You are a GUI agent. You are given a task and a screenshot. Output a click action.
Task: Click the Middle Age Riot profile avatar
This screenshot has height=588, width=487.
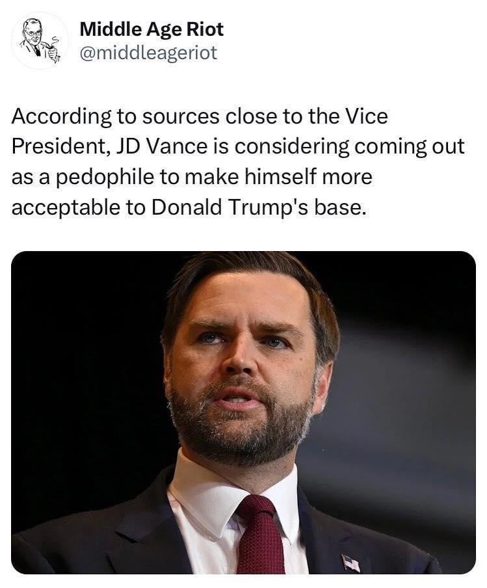pyautogui.click(x=40, y=40)
